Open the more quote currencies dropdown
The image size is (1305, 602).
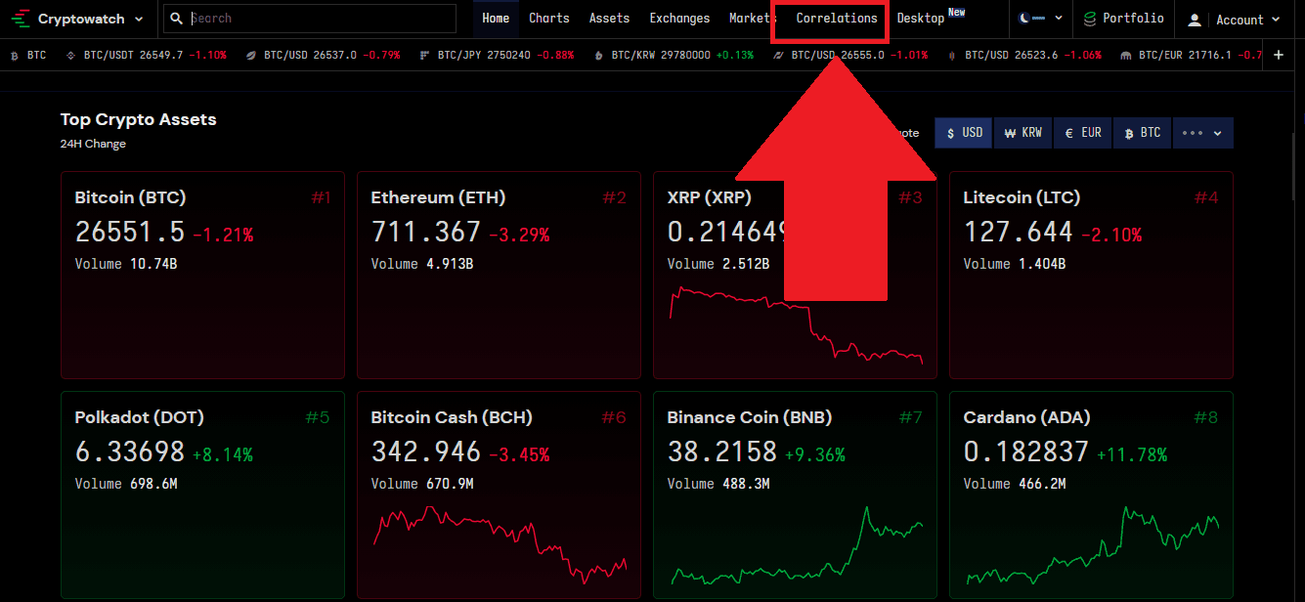pyautogui.click(x=1202, y=133)
